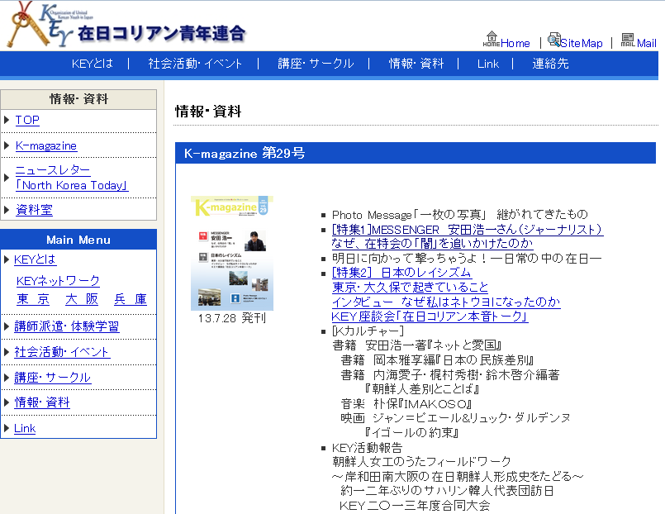Select 東京 network link
Screen dimensions: 665x514
pyautogui.click(x=33, y=299)
